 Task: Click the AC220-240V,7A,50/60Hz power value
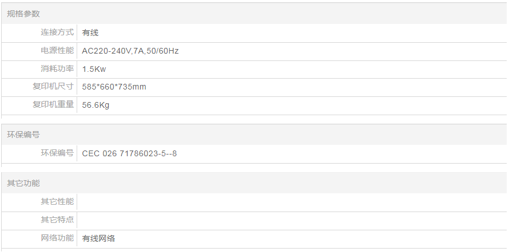[x=130, y=51]
